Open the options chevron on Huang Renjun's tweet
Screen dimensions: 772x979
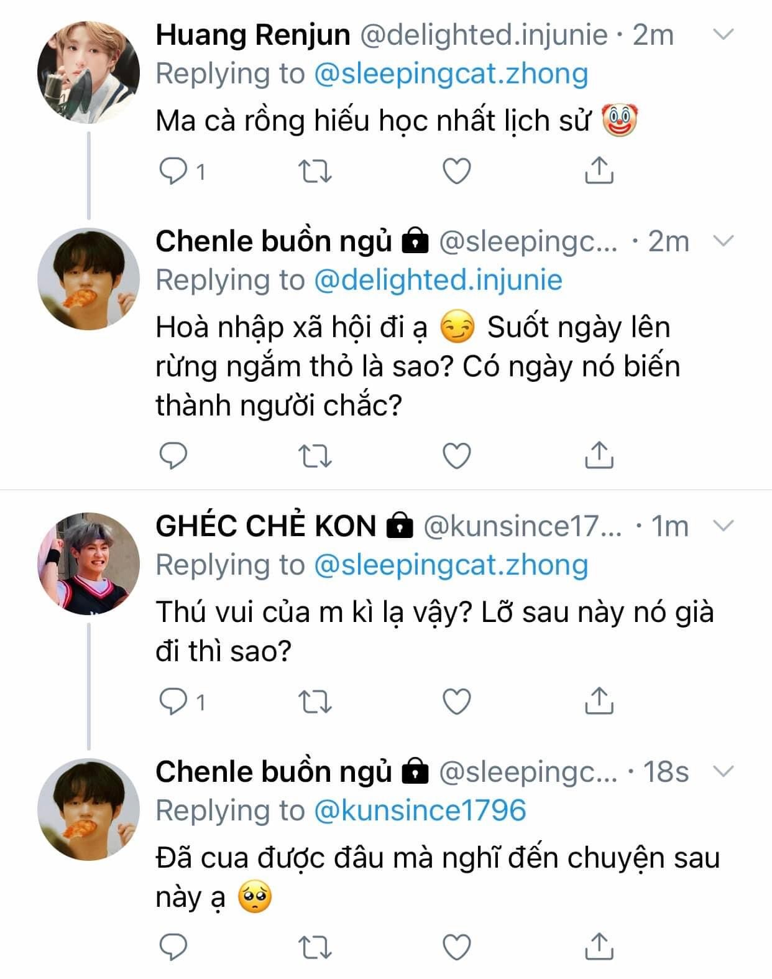pos(724,35)
